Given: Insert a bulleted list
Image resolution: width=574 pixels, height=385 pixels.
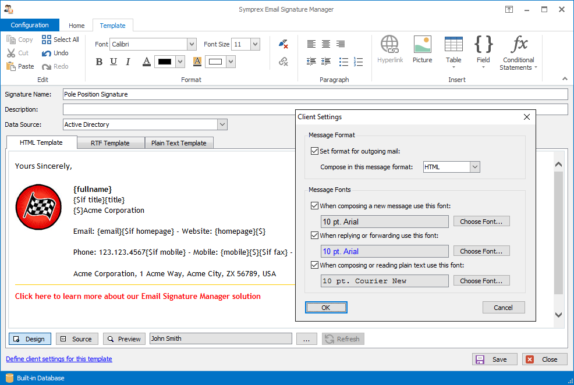Looking at the screenshot, I should [343, 62].
